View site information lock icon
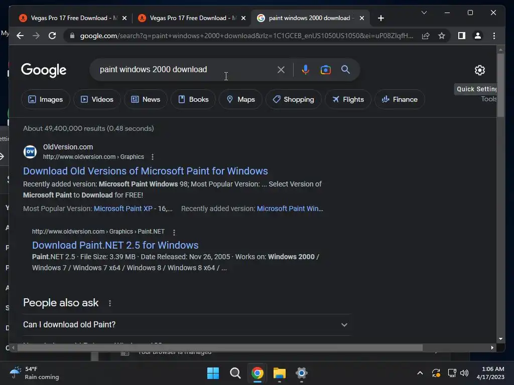 click(x=72, y=36)
